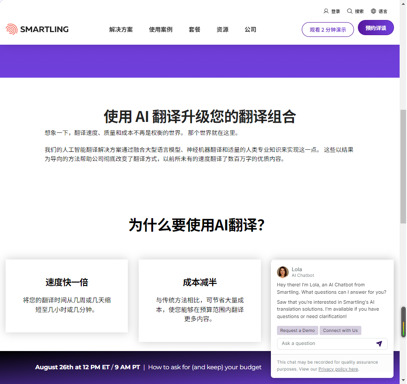
Task: Click the Saw that you're interested chat message
Action: 328,309
